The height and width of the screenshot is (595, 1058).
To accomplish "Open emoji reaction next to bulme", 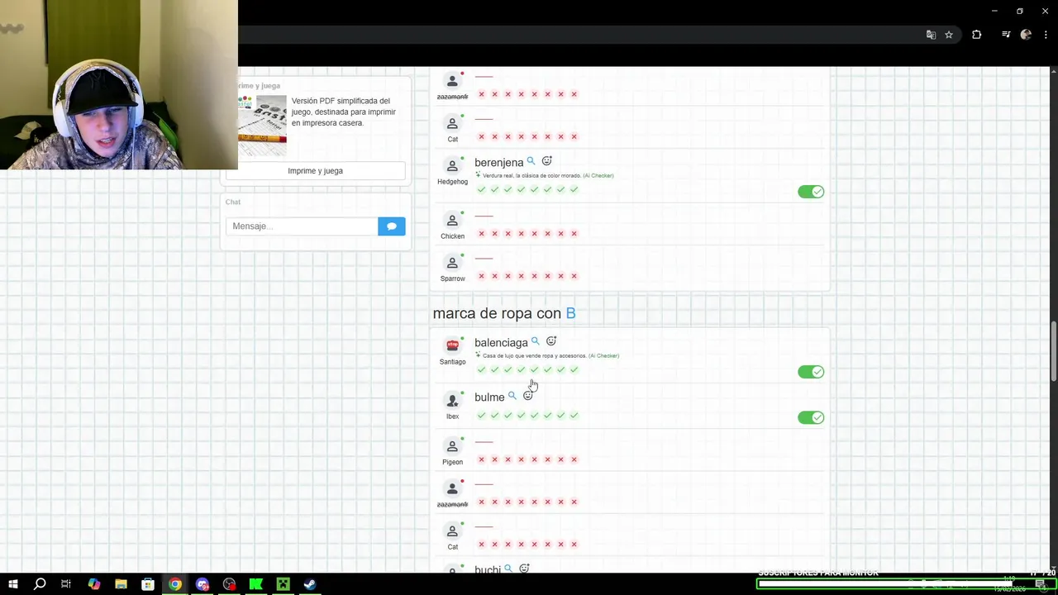I will coord(528,396).
